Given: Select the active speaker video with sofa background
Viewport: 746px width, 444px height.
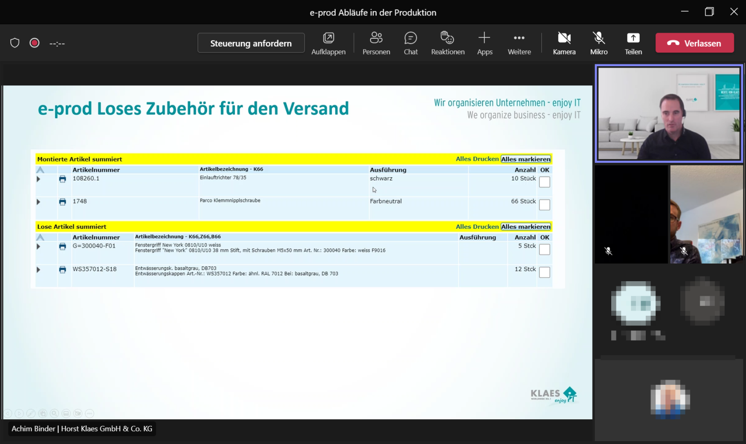Looking at the screenshot, I should [x=669, y=114].
